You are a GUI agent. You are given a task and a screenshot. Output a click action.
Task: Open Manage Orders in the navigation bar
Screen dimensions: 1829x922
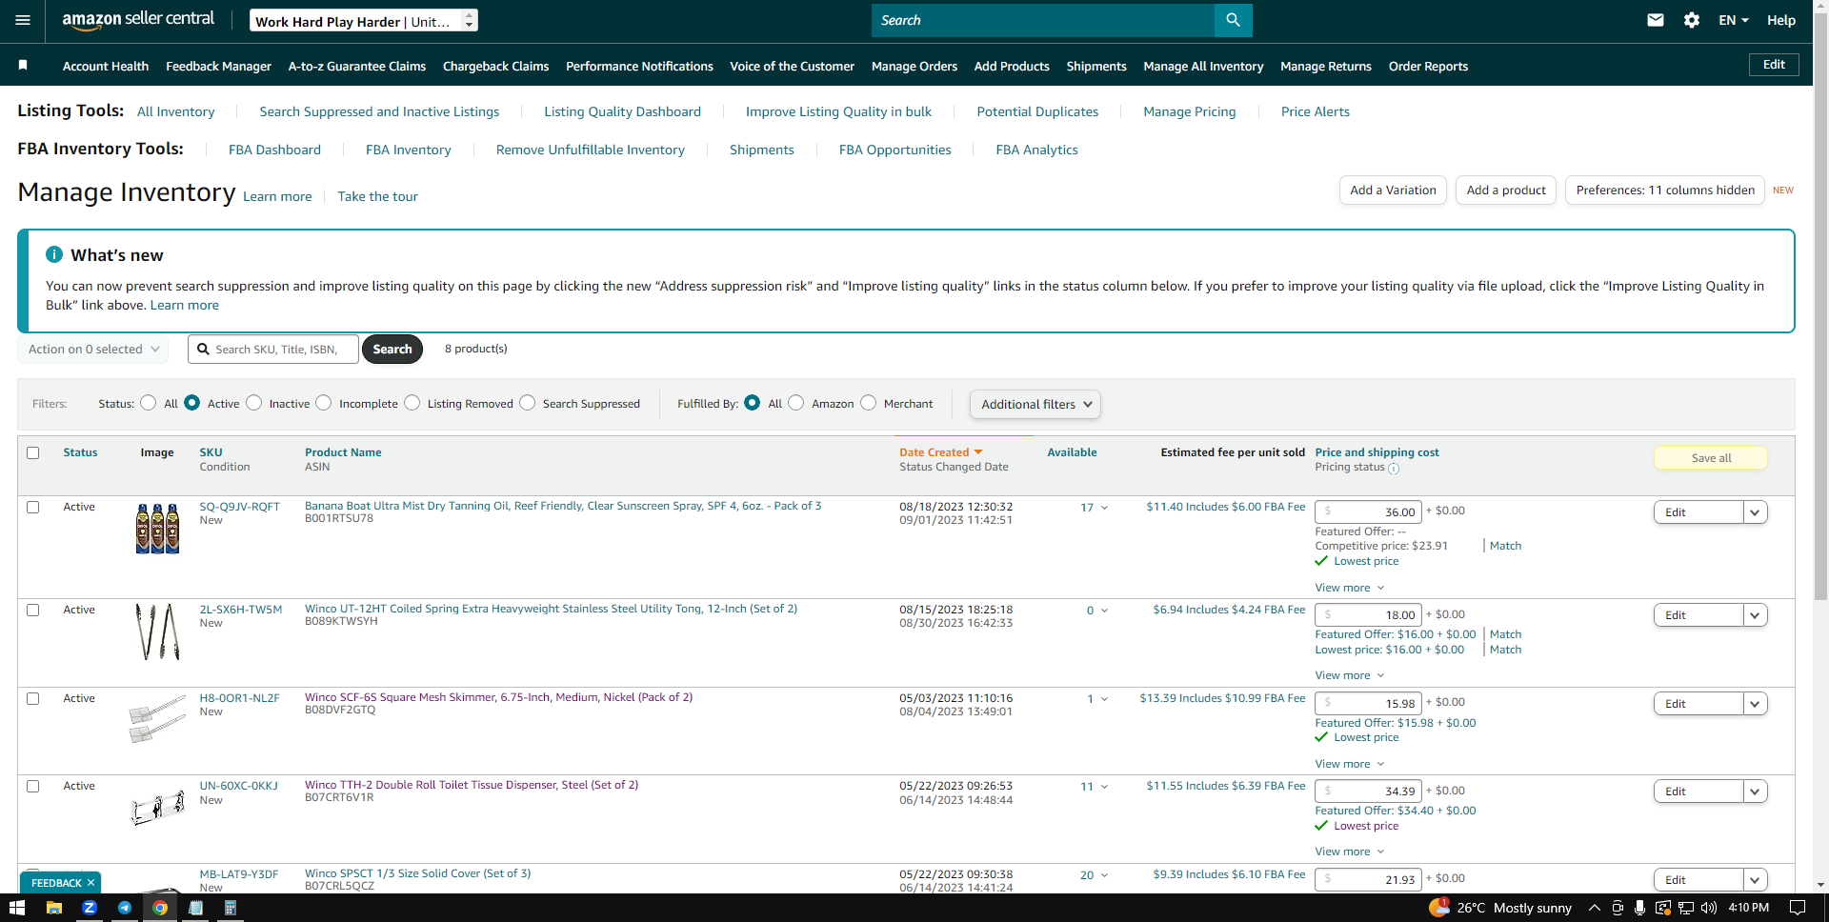914,66
